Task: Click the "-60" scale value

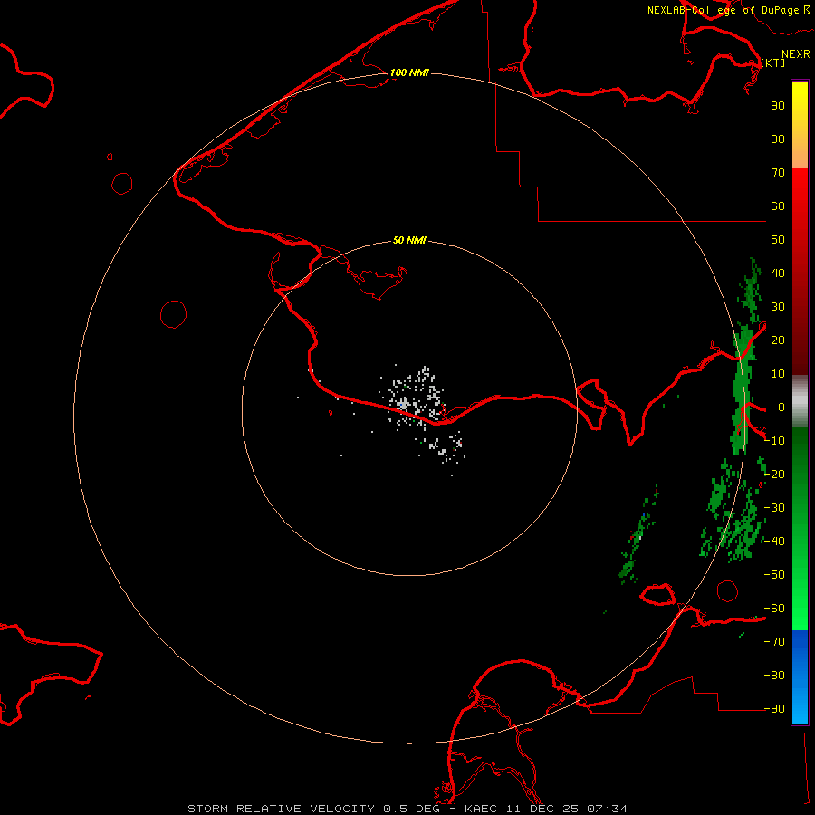Action: 774,609
